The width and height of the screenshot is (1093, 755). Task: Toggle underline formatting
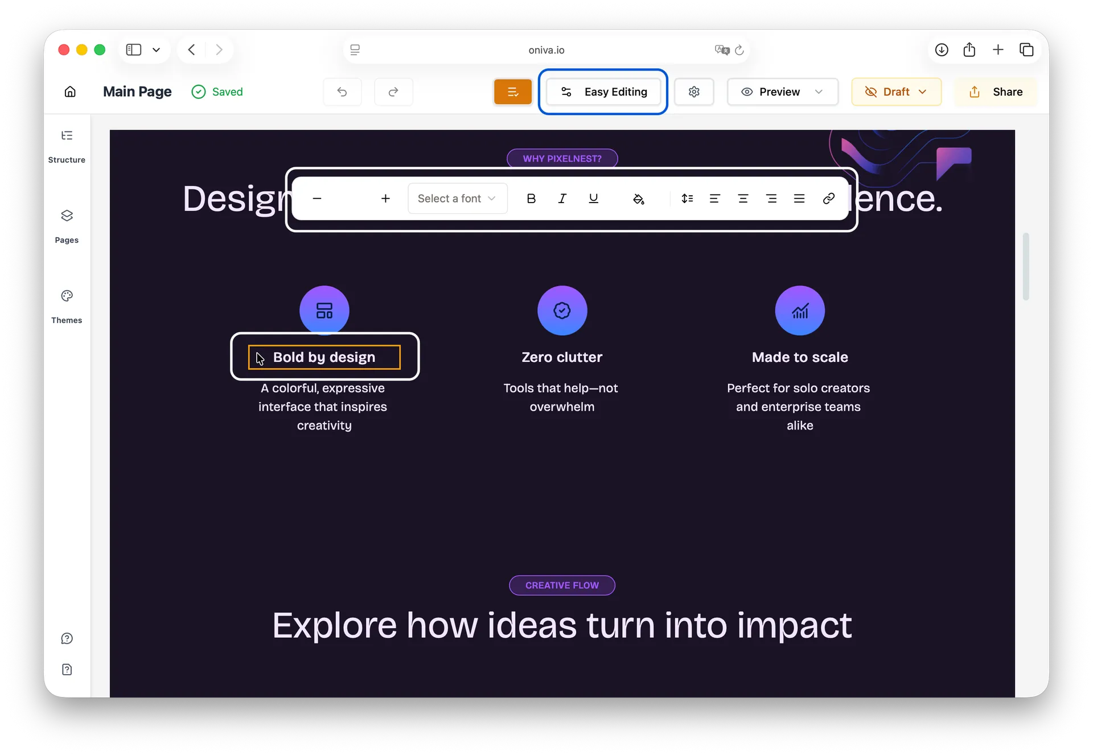pyautogui.click(x=594, y=199)
